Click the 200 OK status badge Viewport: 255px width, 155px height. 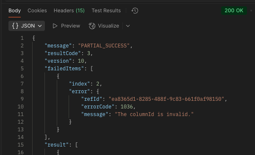[x=234, y=11]
